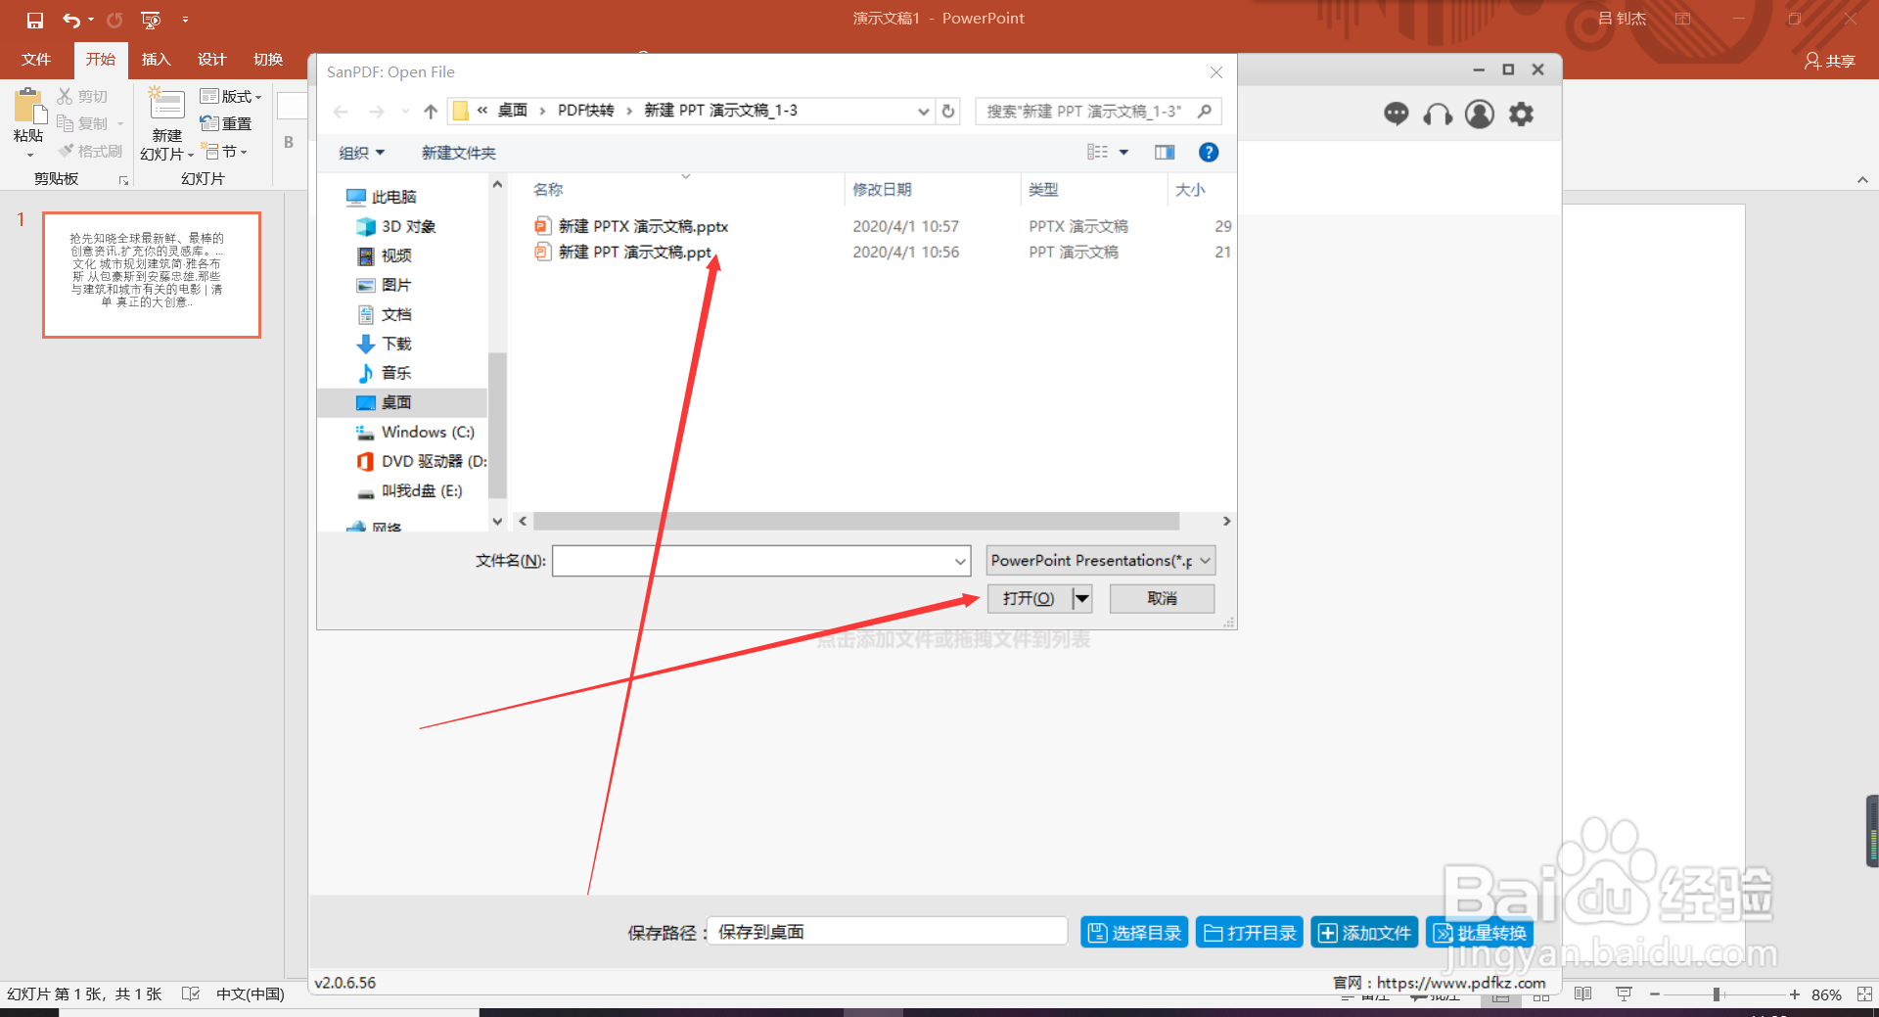Open SanPDF settings gear icon

point(1521,115)
